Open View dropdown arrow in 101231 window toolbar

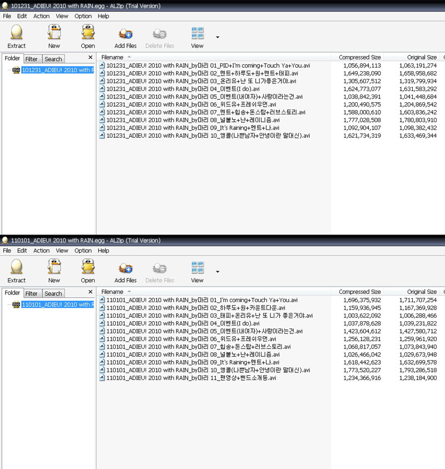(x=217, y=37)
